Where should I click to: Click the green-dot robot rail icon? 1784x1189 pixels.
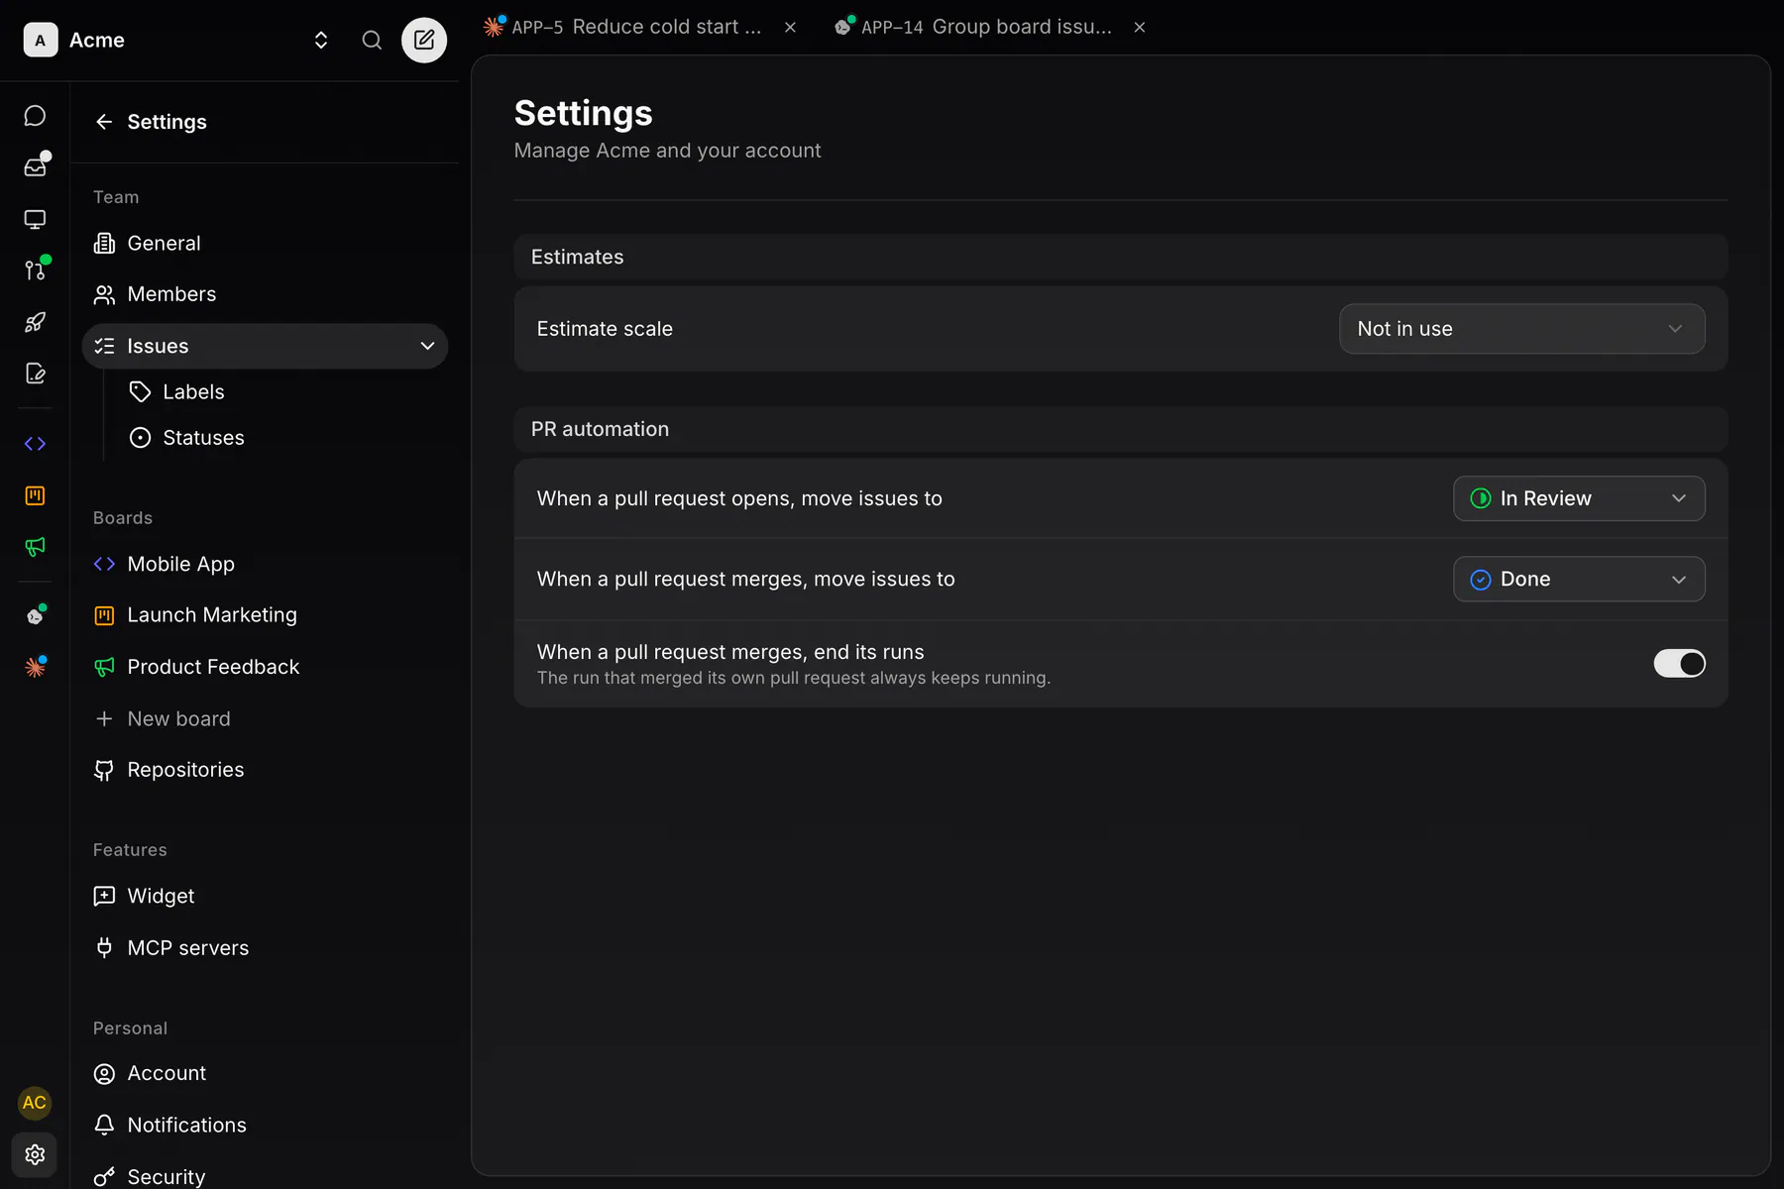(35, 616)
